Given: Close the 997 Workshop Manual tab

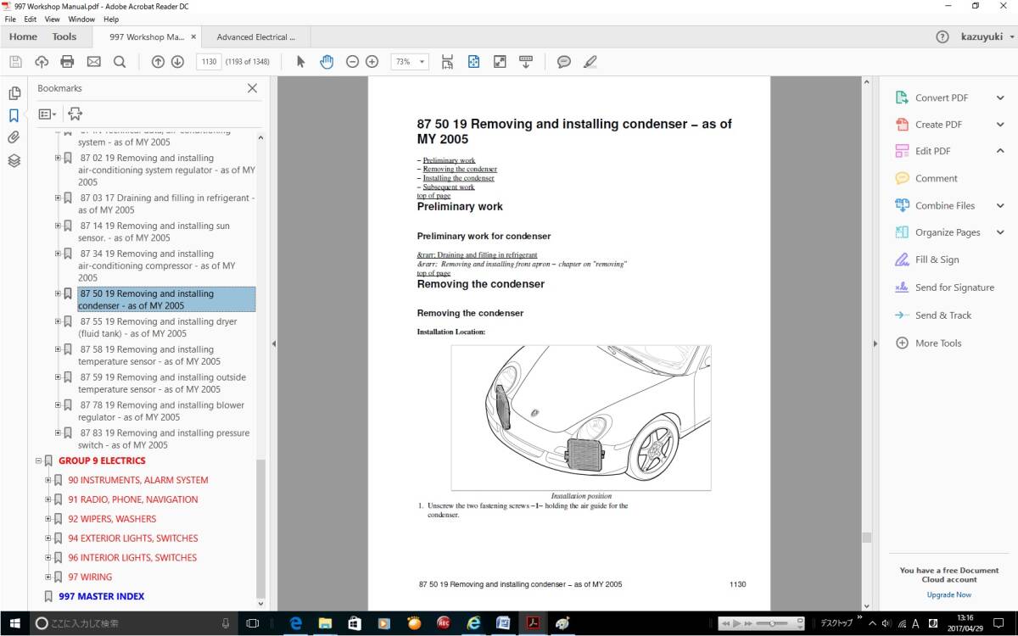Looking at the screenshot, I should 193,37.
